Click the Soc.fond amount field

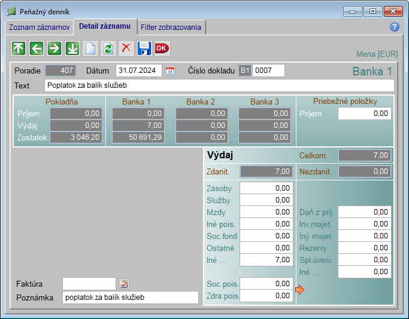click(x=266, y=236)
